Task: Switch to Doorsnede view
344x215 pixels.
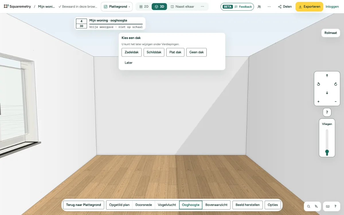Action: click(144, 205)
